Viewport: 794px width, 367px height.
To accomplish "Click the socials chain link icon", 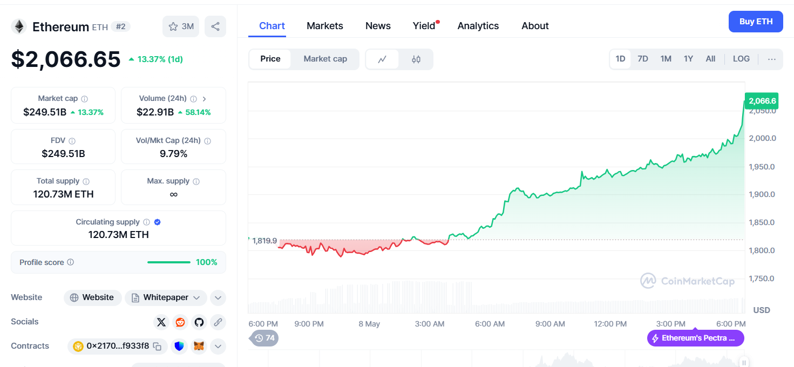I will point(218,322).
